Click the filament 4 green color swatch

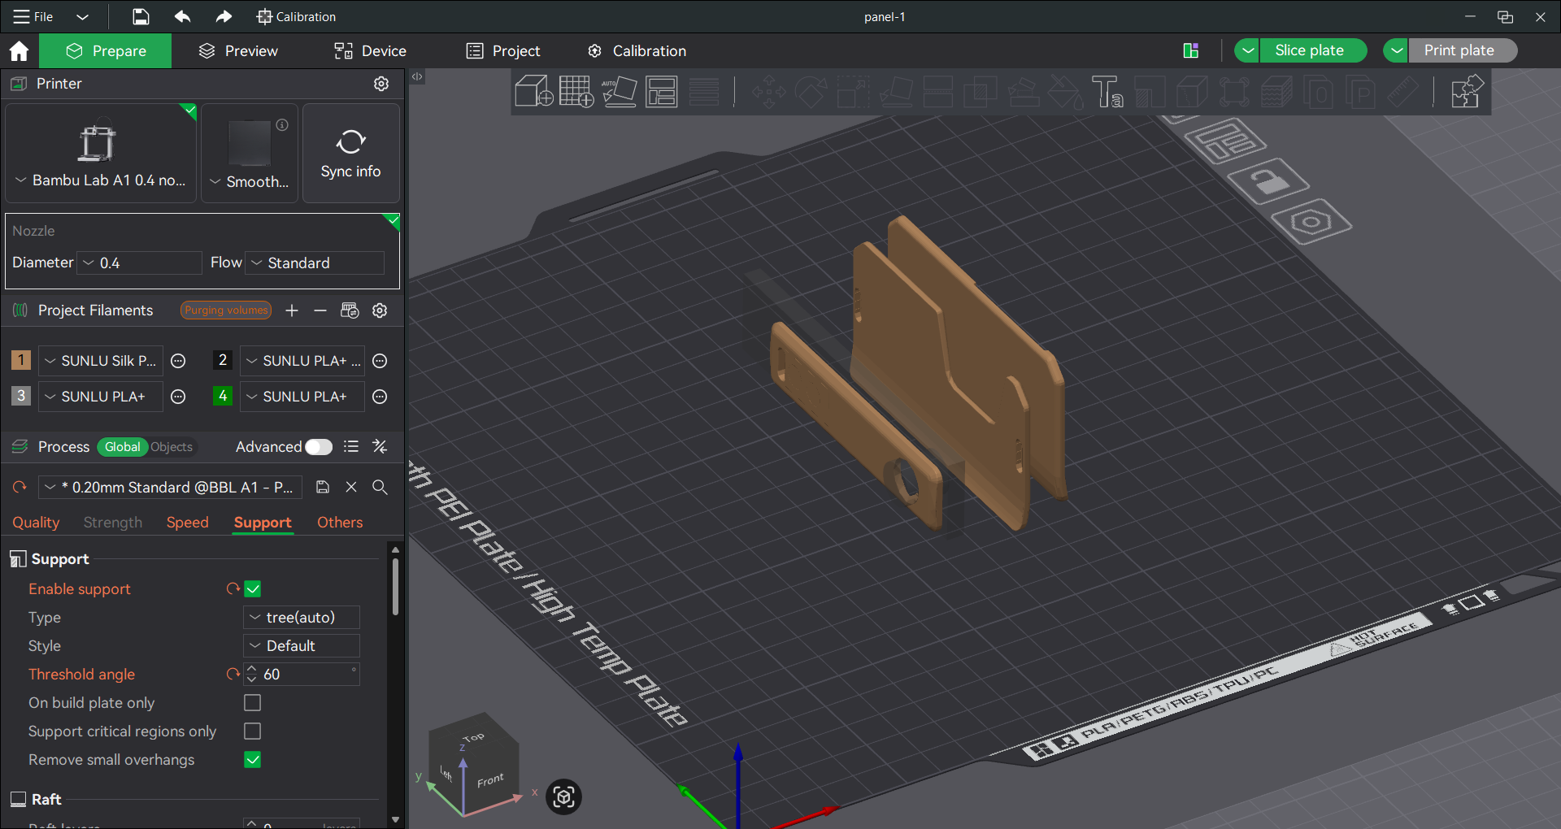pos(222,396)
